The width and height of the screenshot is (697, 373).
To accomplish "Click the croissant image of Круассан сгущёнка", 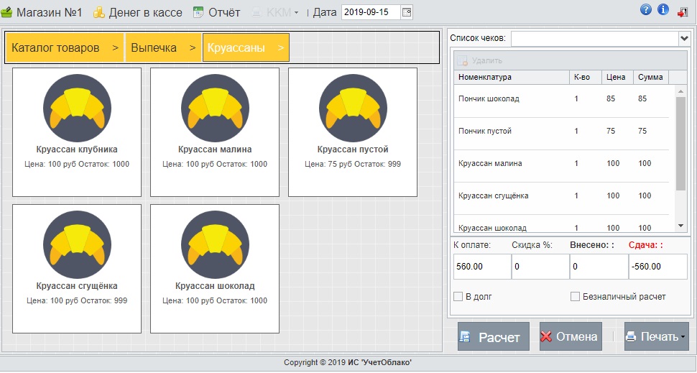I will click(77, 245).
